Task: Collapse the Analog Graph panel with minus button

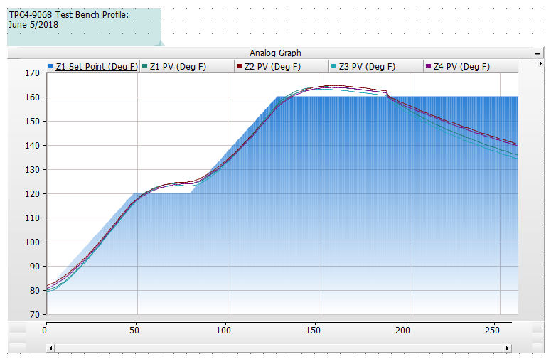Action: [x=538, y=53]
